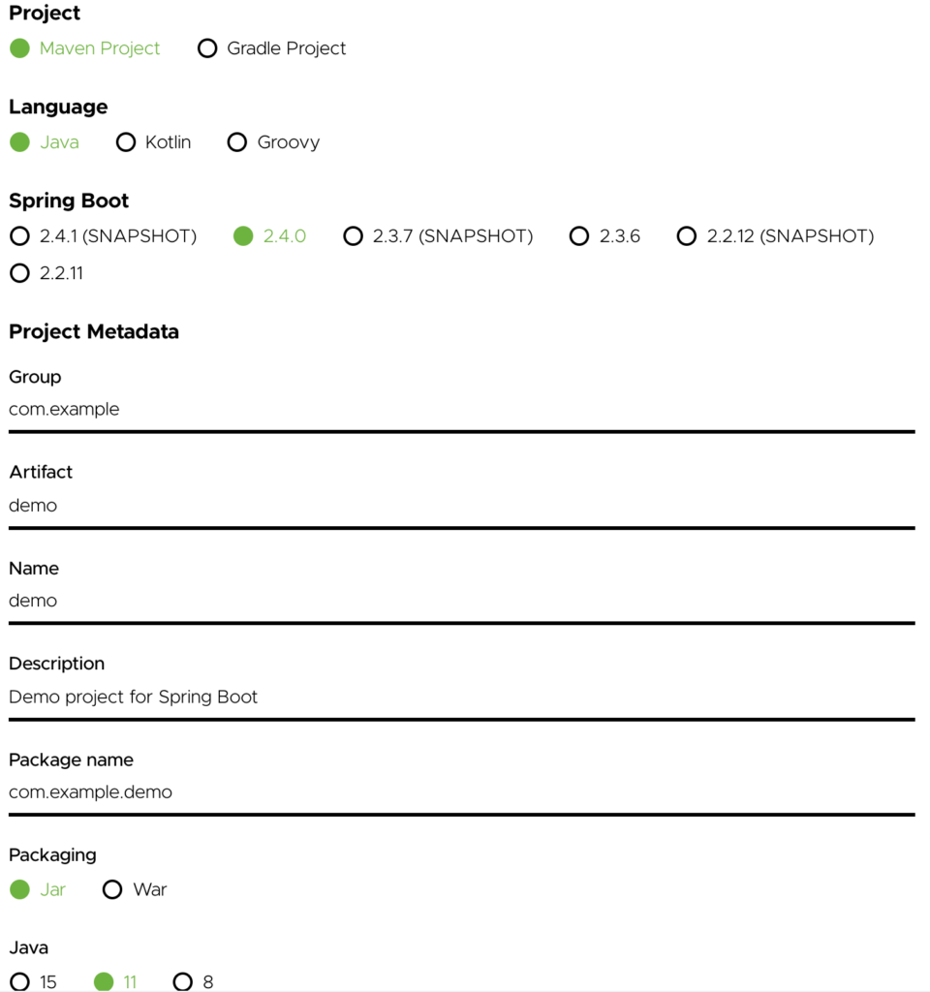Pick Kotlin language option
Viewport: 930px width, 992px height.
coord(125,142)
